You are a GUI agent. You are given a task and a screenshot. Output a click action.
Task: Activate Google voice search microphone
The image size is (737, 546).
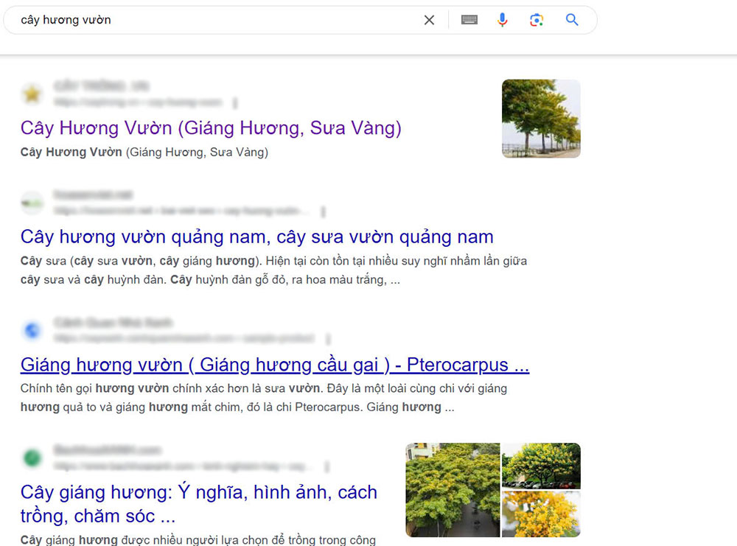click(x=503, y=20)
